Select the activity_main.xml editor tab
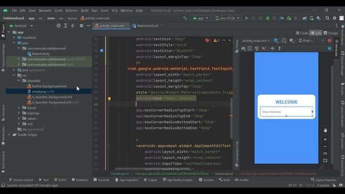The height and width of the screenshot is (194, 345). pos(111,26)
